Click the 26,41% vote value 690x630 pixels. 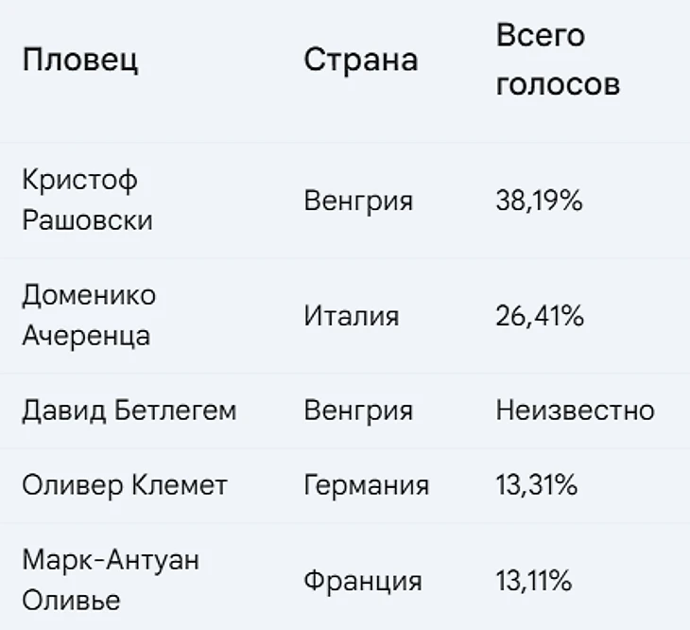point(539,316)
